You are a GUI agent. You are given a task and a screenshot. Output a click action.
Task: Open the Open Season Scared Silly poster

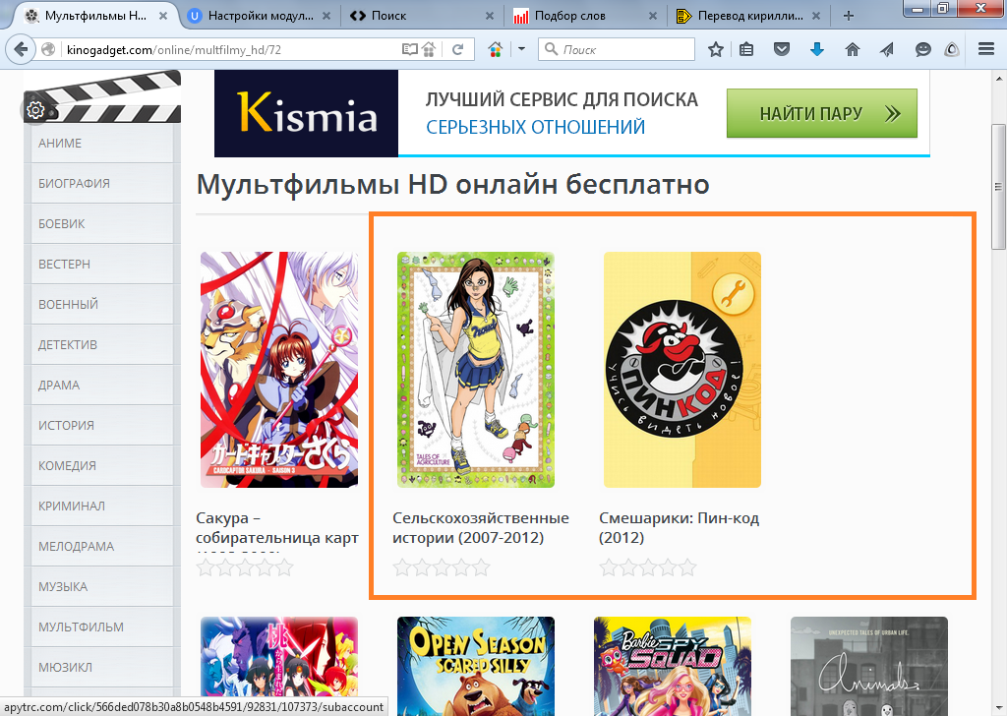tap(476, 667)
